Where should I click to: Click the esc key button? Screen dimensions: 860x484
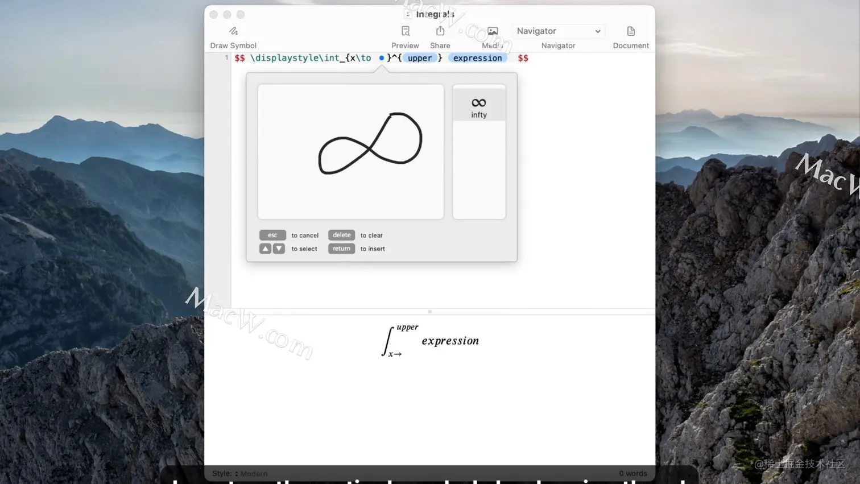(x=272, y=235)
